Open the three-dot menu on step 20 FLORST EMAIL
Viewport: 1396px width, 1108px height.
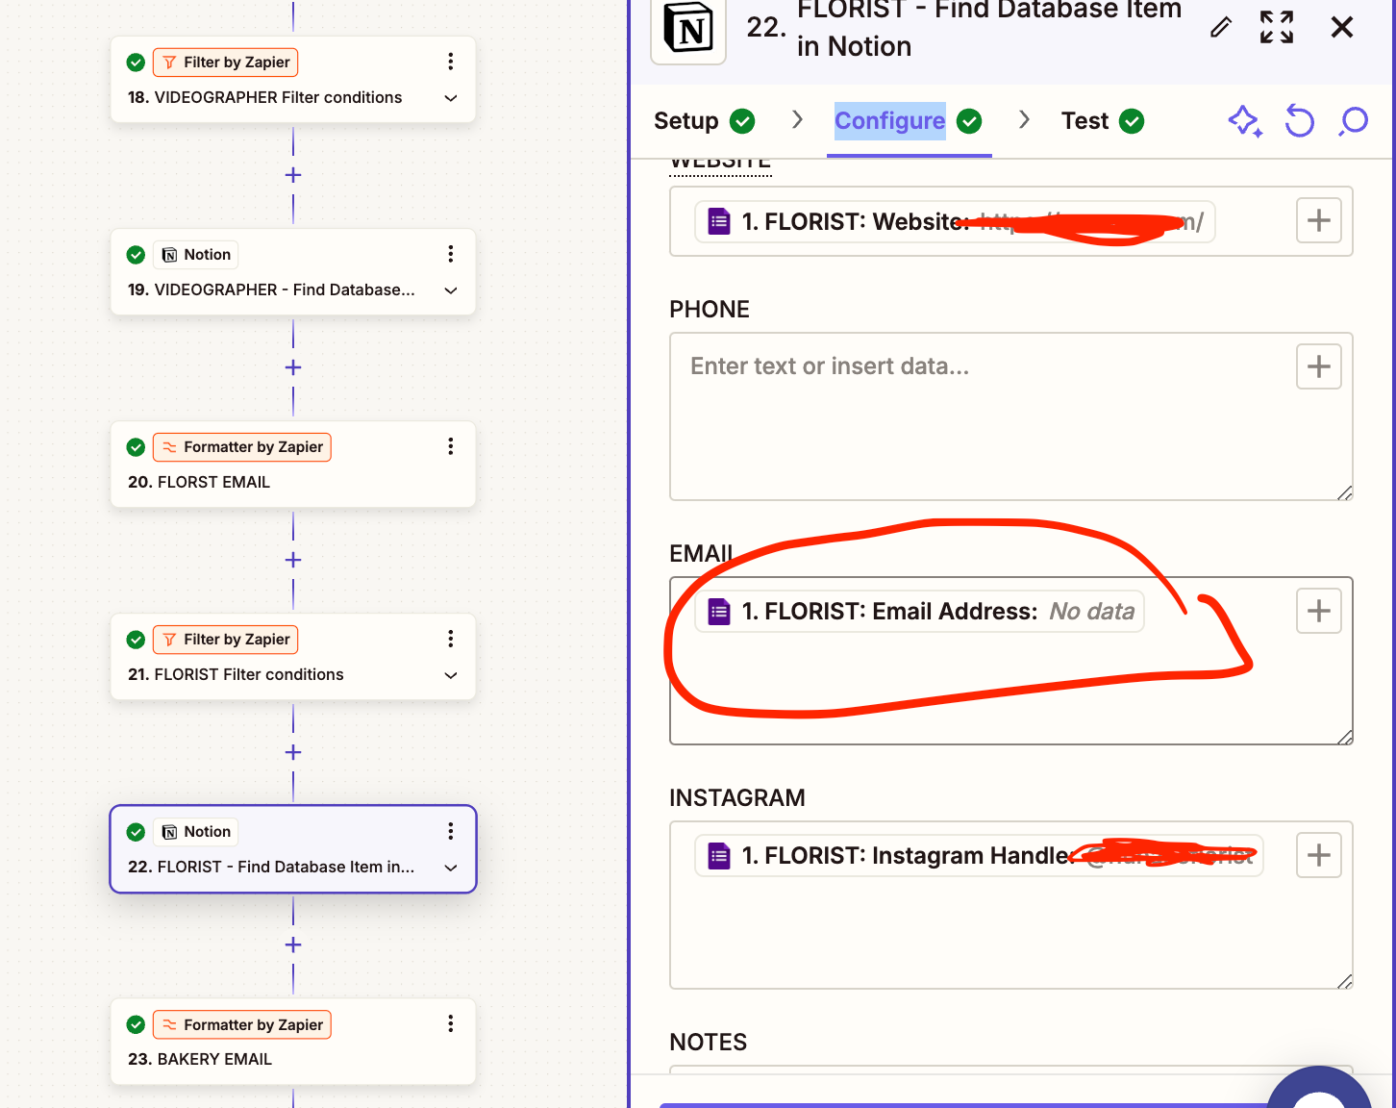pyautogui.click(x=450, y=446)
